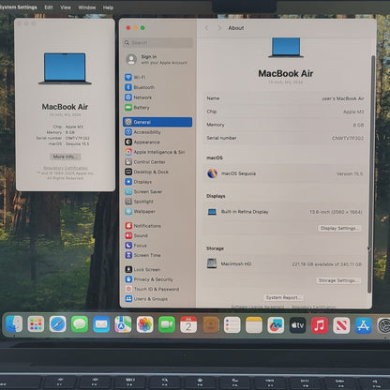Open Calendar from the Dock

tap(188, 324)
